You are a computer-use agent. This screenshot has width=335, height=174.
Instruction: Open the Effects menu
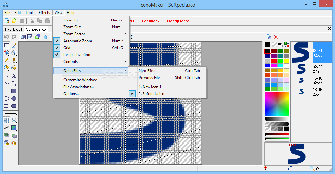[44, 13]
